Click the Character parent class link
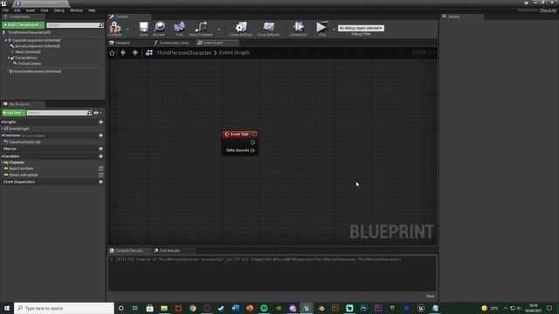 tap(548, 10)
